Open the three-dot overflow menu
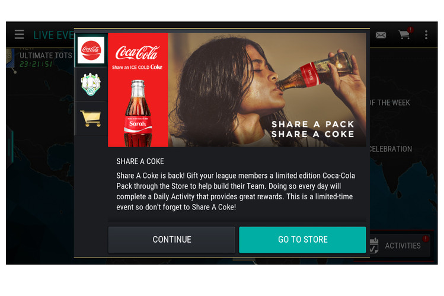 click(x=426, y=35)
